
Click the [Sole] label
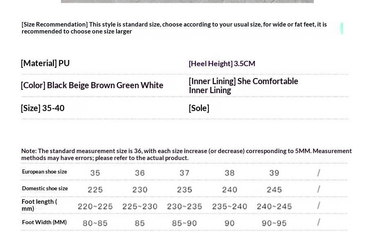pos(199,108)
